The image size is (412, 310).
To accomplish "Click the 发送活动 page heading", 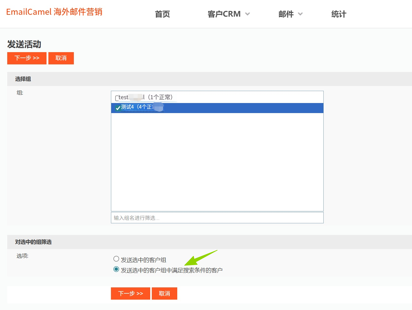I will point(24,44).
